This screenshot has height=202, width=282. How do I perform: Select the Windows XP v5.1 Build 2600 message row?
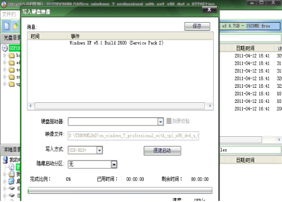[x=116, y=43]
